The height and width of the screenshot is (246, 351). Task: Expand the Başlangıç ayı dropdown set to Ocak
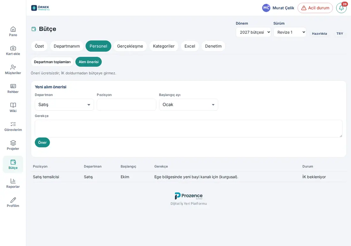(x=189, y=105)
